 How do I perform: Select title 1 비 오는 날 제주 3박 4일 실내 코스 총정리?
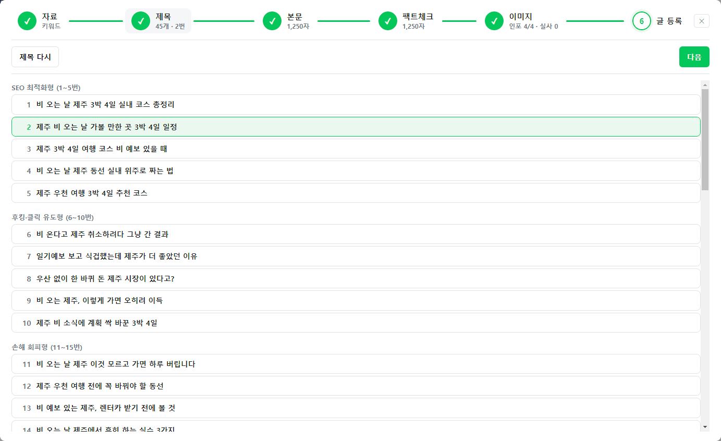356,105
